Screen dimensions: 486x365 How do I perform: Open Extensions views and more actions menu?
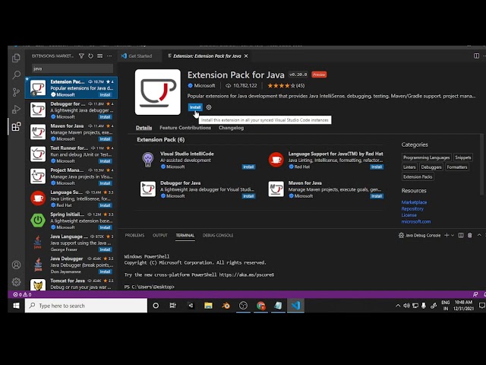[109, 56]
